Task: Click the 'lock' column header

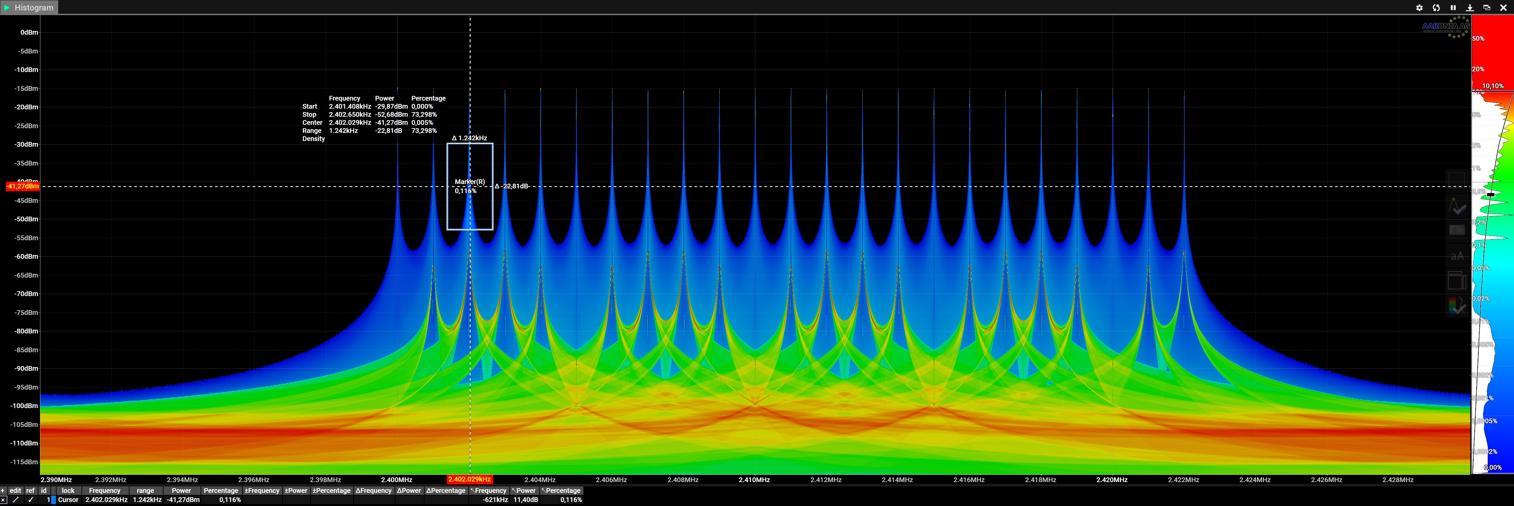Action: click(x=68, y=491)
